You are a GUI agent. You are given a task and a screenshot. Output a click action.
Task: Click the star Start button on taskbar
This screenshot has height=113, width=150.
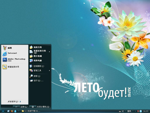pyautogui.click(x=3, y=111)
